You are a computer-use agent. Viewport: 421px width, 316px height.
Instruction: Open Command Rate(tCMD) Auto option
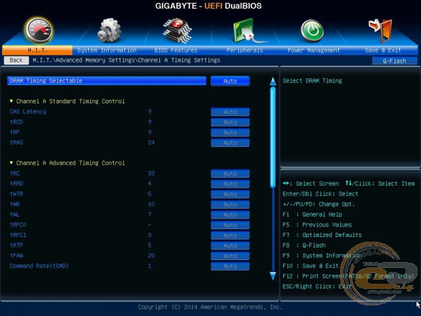[x=230, y=266]
